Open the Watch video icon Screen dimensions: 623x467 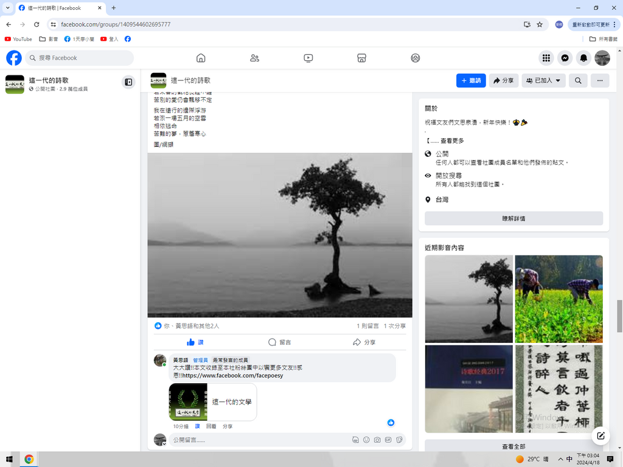coord(308,58)
